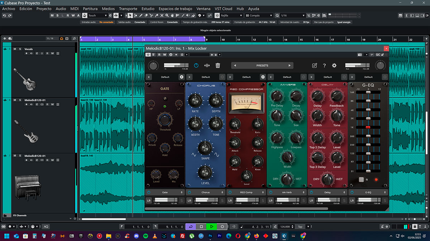Image resolution: width=430 pixels, height=241 pixels.
Task: Select the Erase tool
Action: 146,15
